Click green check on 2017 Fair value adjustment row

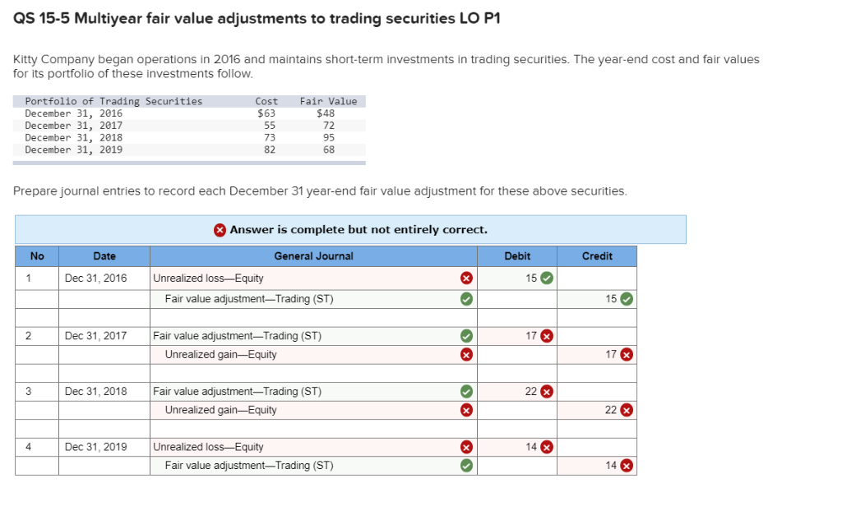tap(467, 336)
